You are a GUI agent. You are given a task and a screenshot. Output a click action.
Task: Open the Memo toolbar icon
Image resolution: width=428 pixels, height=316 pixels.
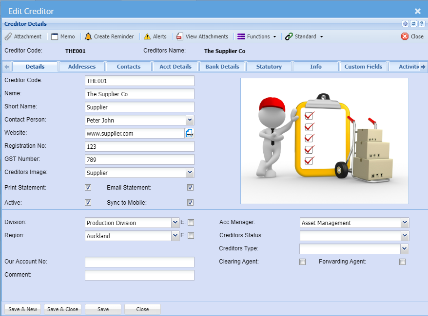coord(55,36)
